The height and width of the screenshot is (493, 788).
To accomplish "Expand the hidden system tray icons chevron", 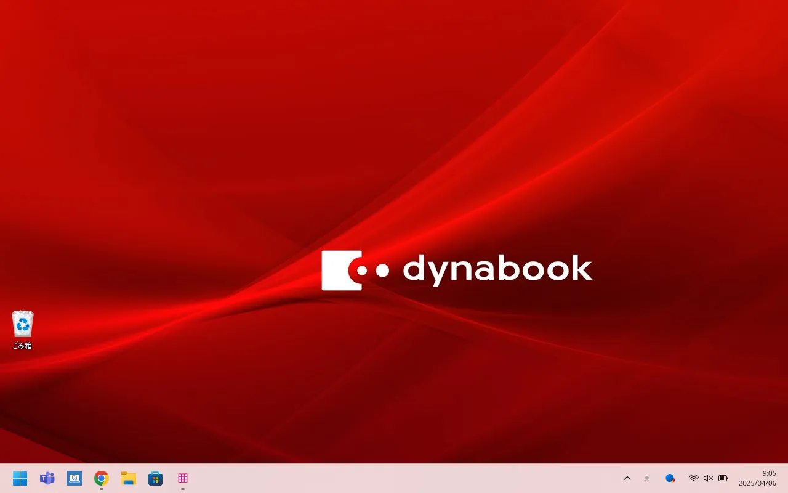I will pos(627,478).
